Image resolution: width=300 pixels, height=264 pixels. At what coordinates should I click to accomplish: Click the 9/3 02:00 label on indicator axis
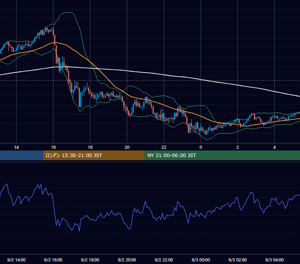click(238, 260)
